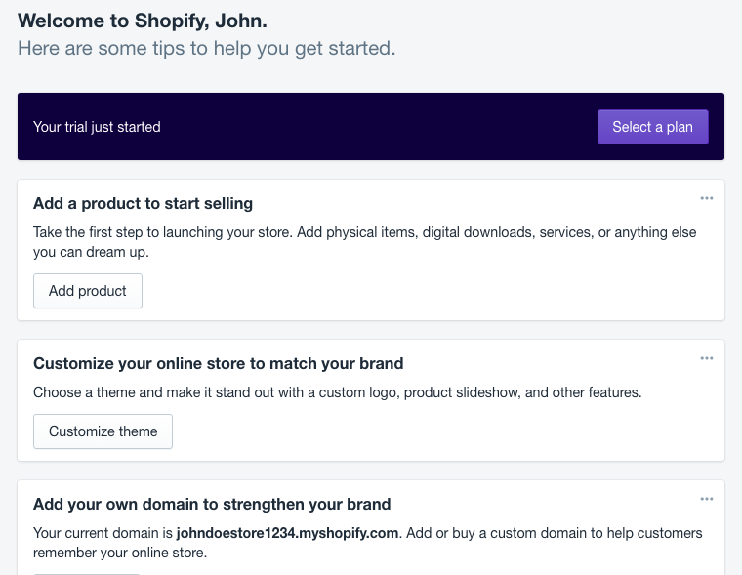Image resolution: width=742 pixels, height=575 pixels.
Task: Click the johndoestore1234.myshopify.com domain text
Action: [287, 533]
